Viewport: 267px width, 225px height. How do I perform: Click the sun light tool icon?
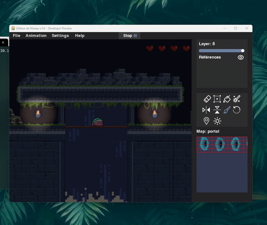(x=217, y=121)
